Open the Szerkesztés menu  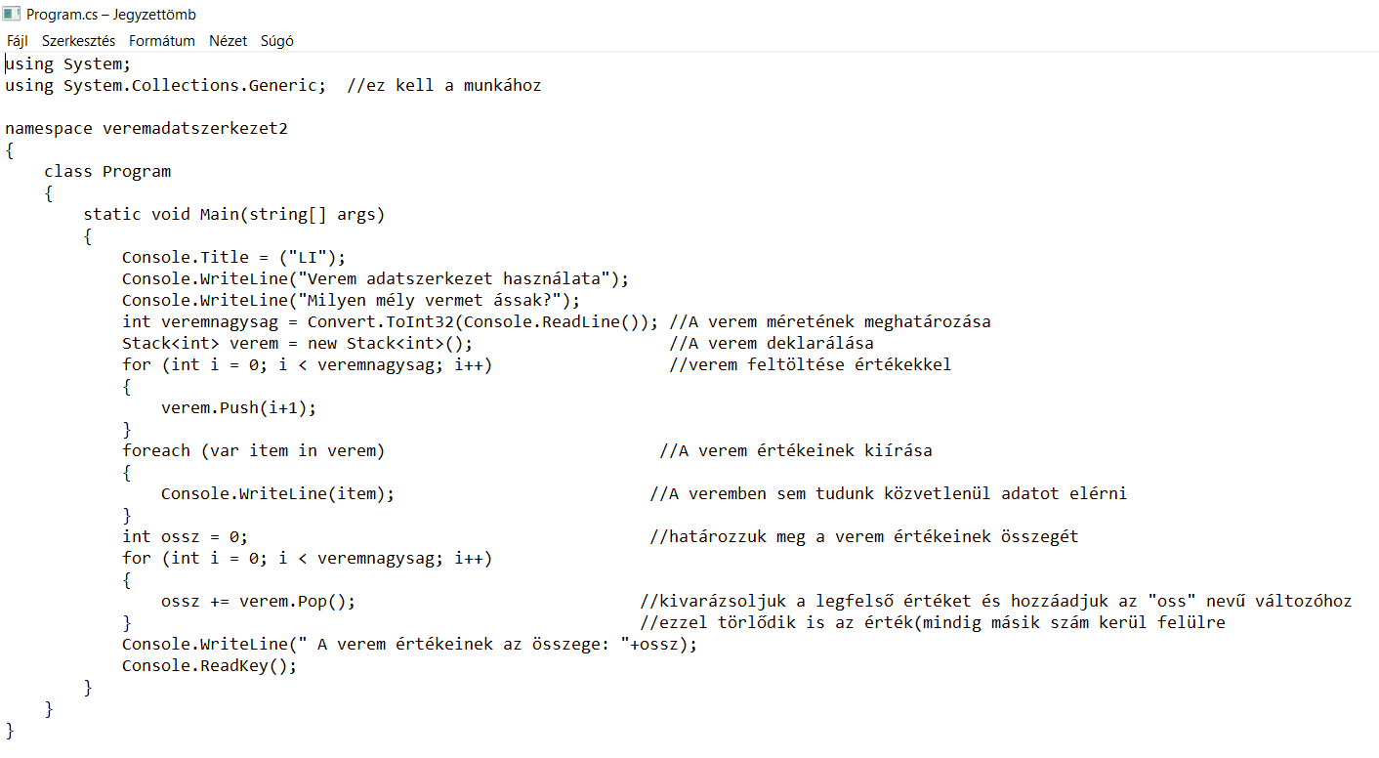click(x=78, y=41)
